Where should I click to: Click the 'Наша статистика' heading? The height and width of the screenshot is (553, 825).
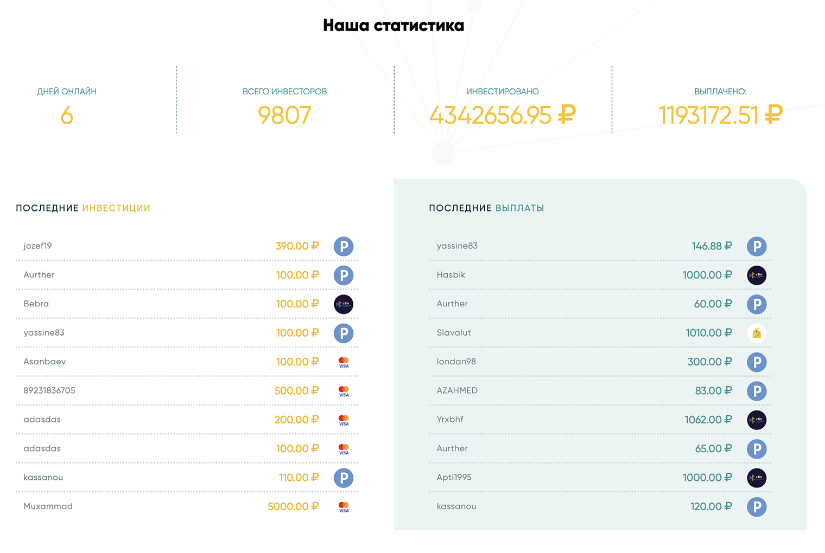[x=394, y=25]
